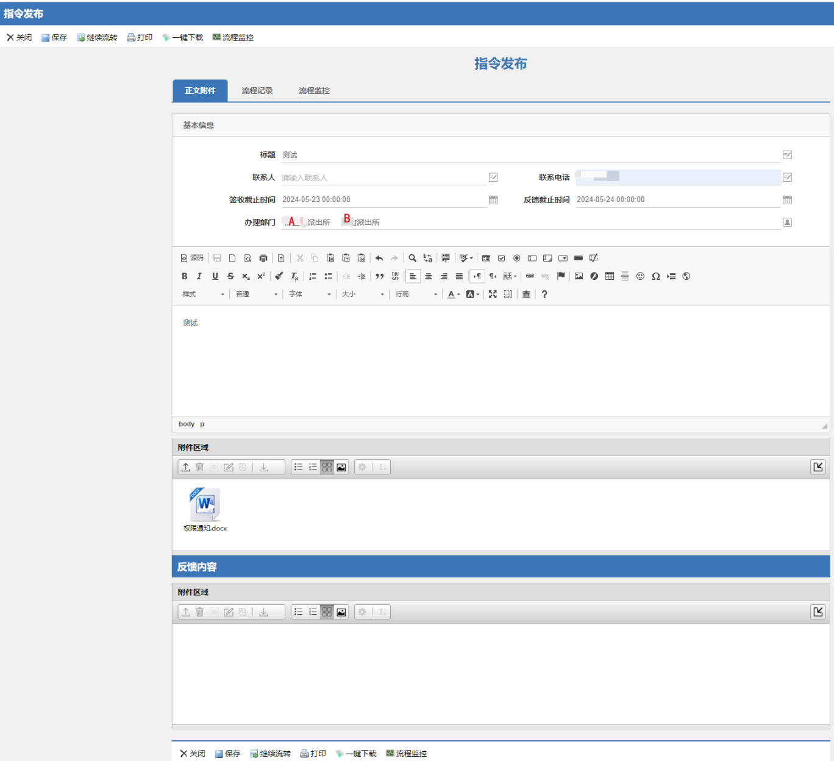Insert a table into the editor
The height and width of the screenshot is (761, 834).
click(x=610, y=276)
